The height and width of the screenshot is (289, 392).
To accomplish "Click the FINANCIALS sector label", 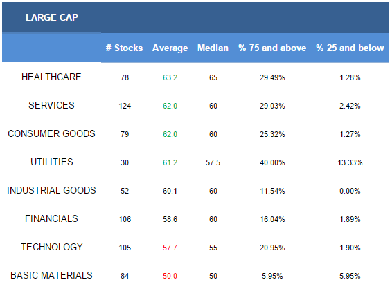I will [51, 218].
